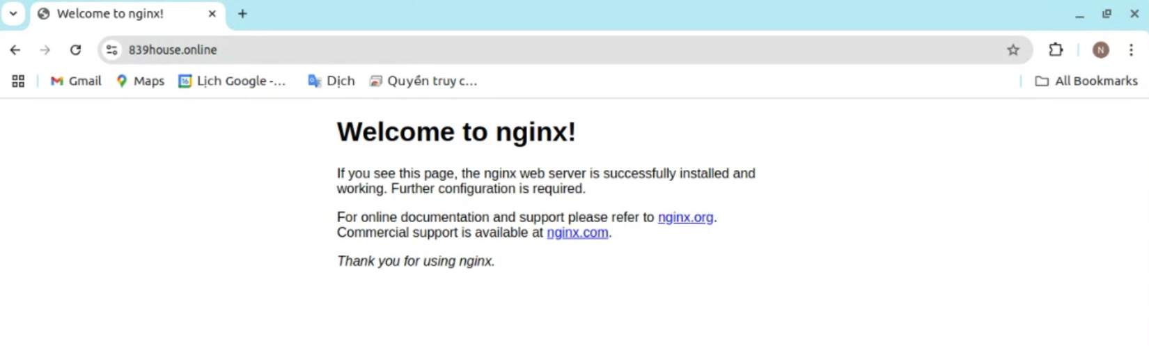Image resolution: width=1149 pixels, height=346 pixels.
Task: Select the Welcome to nginx! tab
Action: pos(128,14)
